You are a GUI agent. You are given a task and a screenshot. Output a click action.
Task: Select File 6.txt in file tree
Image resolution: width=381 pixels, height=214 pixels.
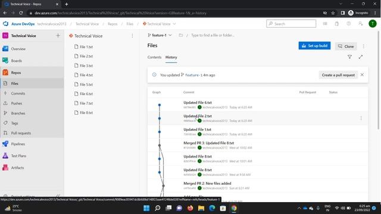(x=86, y=94)
